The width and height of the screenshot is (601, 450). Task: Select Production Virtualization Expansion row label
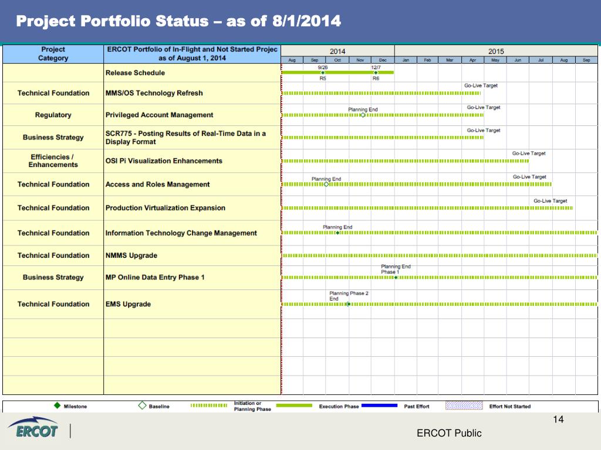[165, 208]
